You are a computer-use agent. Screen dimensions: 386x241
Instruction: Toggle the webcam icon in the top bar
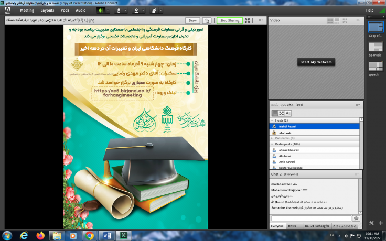coord(137,10)
